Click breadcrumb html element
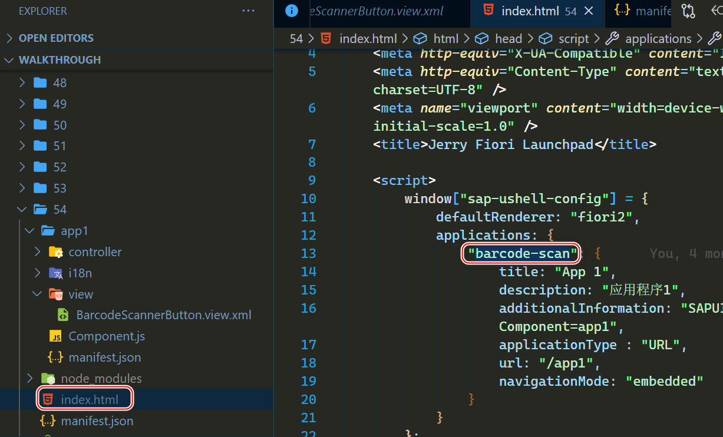 (446, 39)
